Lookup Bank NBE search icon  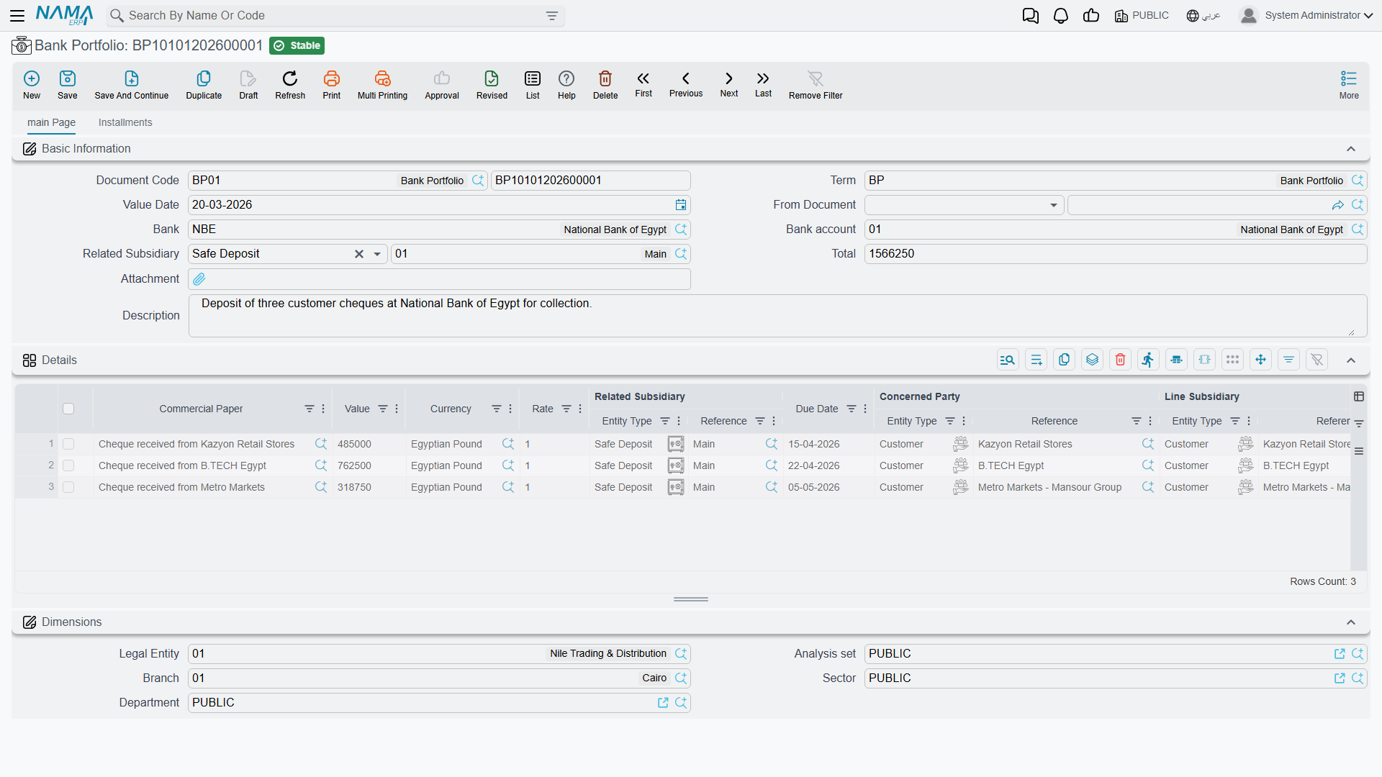tap(681, 230)
